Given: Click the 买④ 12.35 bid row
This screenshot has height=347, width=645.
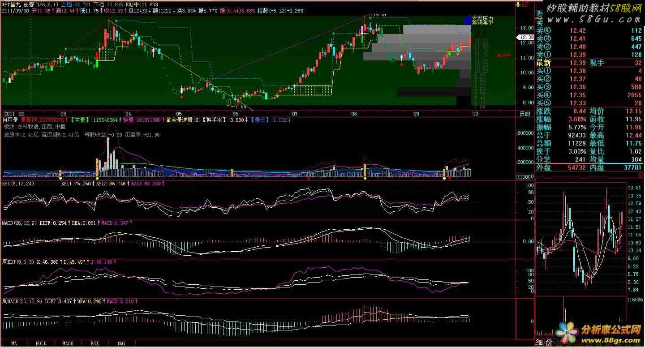Looking at the screenshot, I should click(x=589, y=95).
